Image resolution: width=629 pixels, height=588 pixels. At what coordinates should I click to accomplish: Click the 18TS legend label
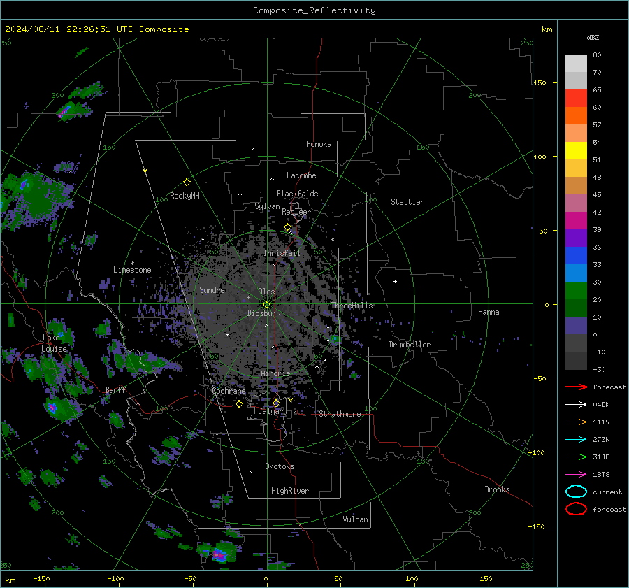point(601,475)
